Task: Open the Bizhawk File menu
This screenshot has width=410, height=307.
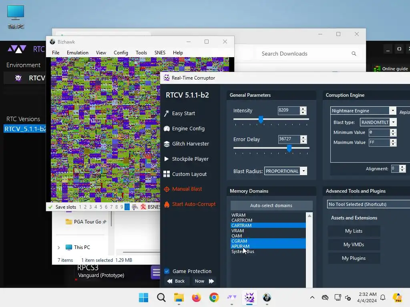Action: pyautogui.click(x=56, y=53)
